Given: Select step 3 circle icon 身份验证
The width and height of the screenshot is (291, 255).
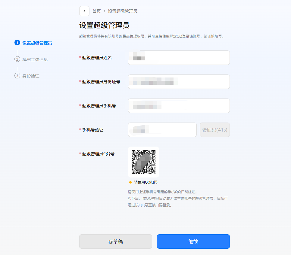Looking at the screenshot, I should (17, 76).
